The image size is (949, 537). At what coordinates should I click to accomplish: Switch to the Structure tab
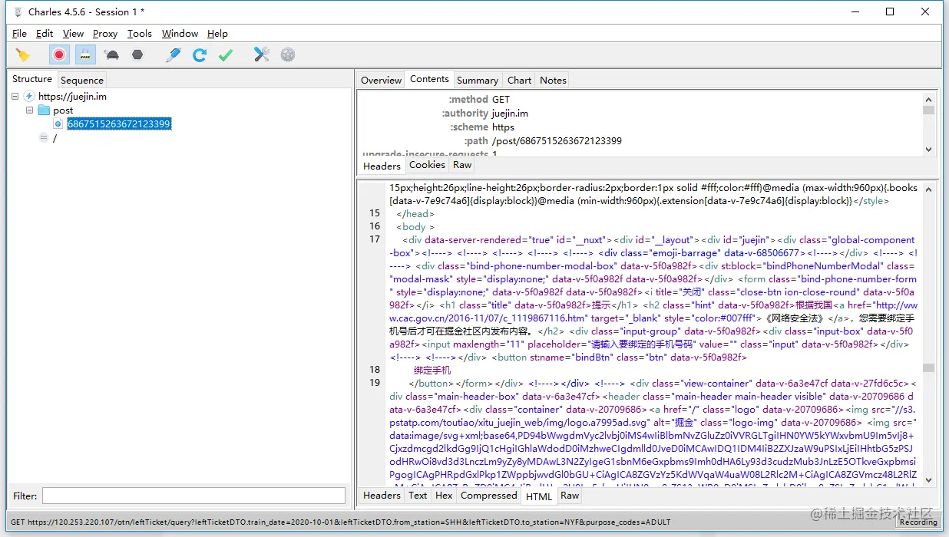(x=32, y=79)
